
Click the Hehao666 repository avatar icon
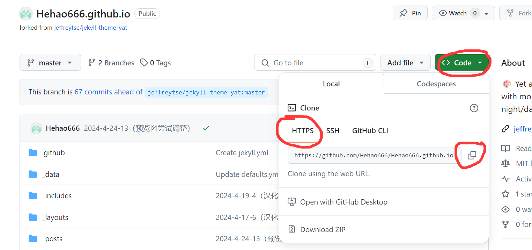(26, 14)
